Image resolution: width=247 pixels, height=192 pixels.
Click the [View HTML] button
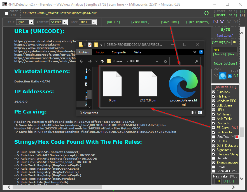[x=140, y=22]
